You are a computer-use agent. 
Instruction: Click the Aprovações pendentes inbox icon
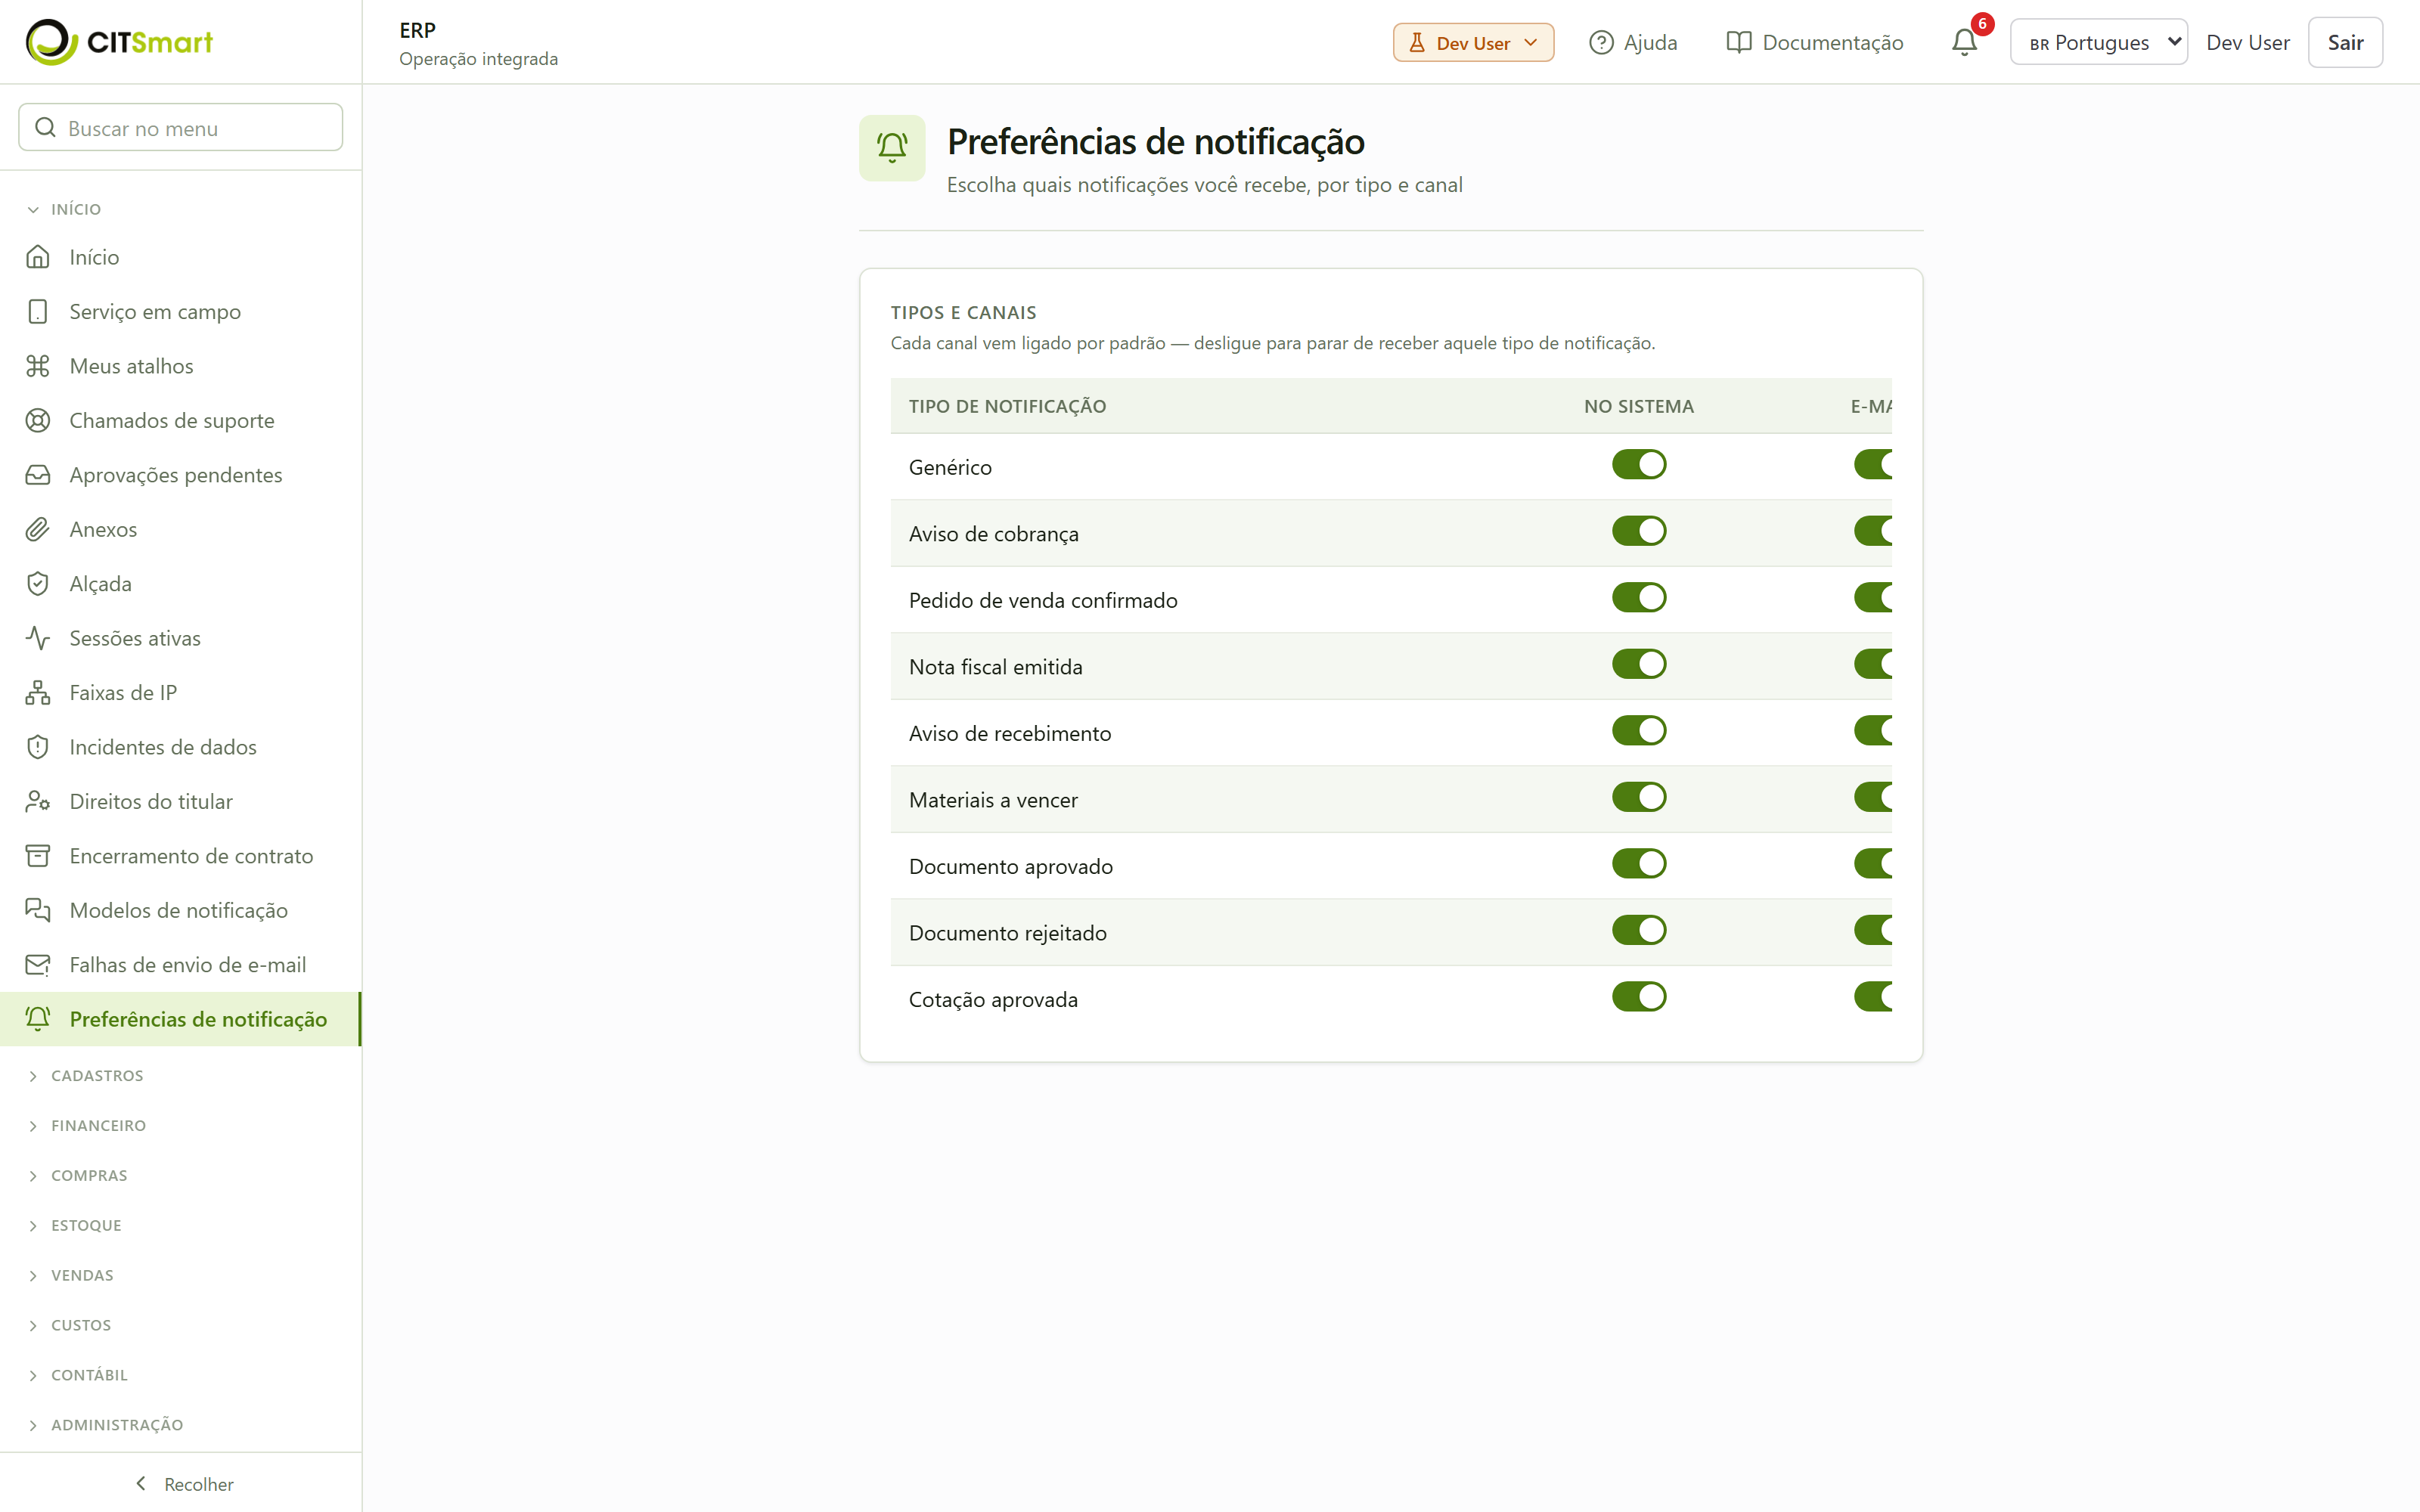point(38,475)
